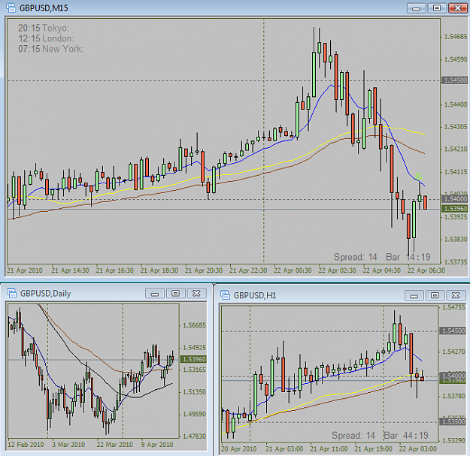Screen dimensions: 470x456
Task: Click the 1.54500 price level label in H1 chart
Action: (x=452, y=331)
